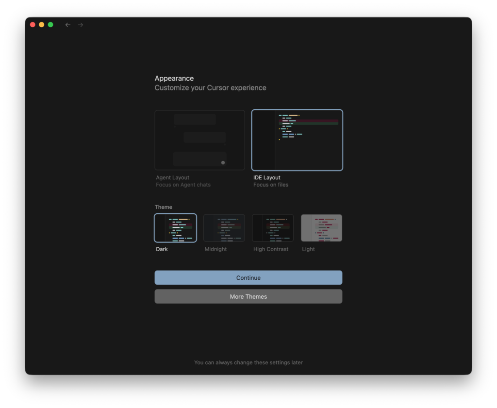This screenshot has width=497, height=408.
Task: Click the forward arrow in the title bar
Action: [x=81, y=25]
